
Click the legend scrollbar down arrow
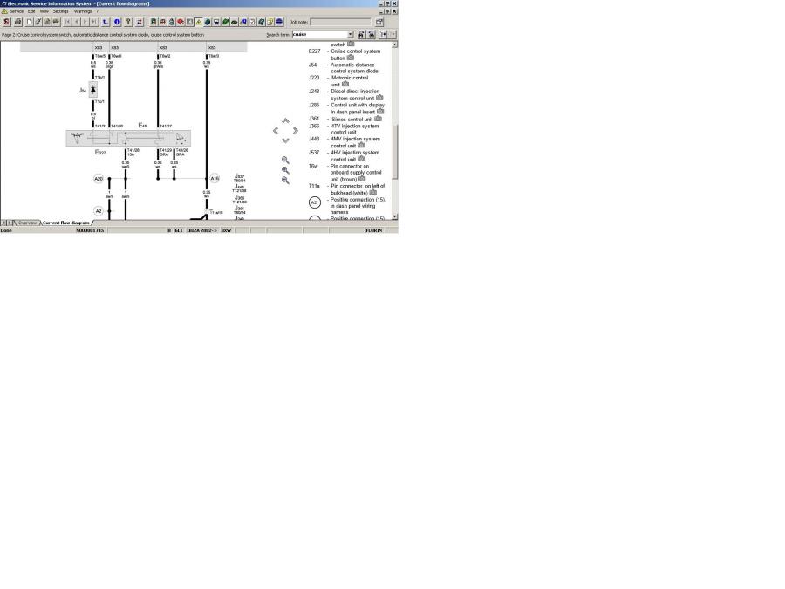[395, 216]
